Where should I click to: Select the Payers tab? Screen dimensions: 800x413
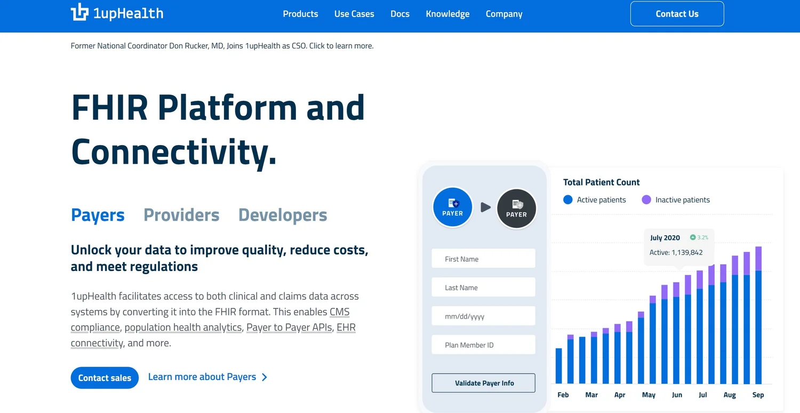point(98,215)
